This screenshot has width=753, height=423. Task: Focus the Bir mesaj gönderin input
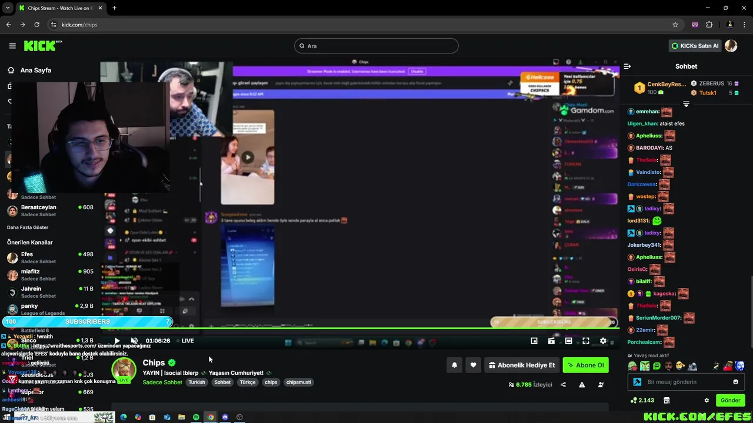685,382
